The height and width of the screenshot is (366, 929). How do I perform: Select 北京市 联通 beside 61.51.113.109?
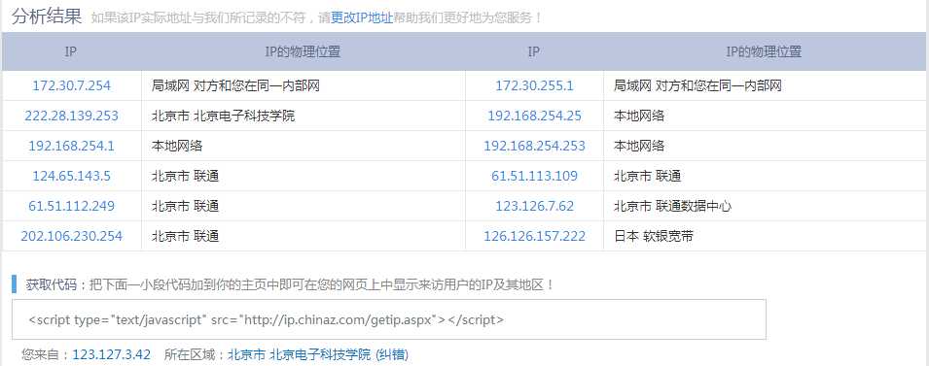(648, 176)
